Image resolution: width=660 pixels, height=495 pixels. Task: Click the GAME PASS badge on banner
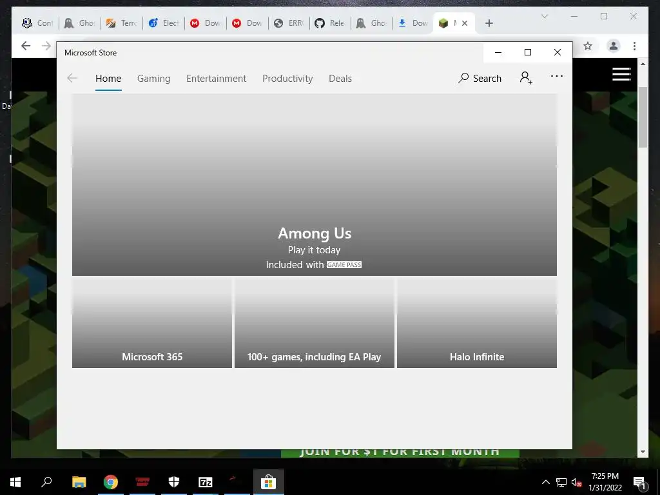tap(344, 265)
